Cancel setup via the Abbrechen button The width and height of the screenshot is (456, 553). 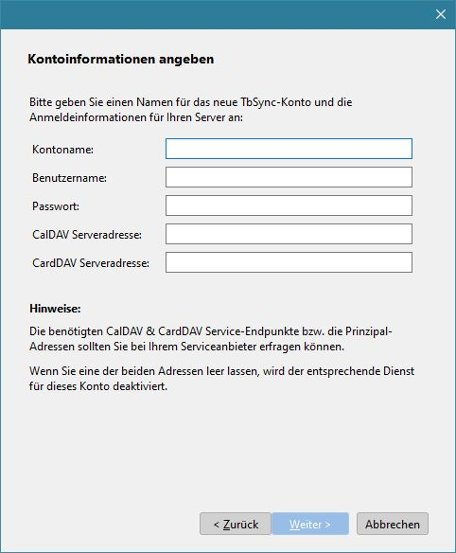tap(393, 524)
